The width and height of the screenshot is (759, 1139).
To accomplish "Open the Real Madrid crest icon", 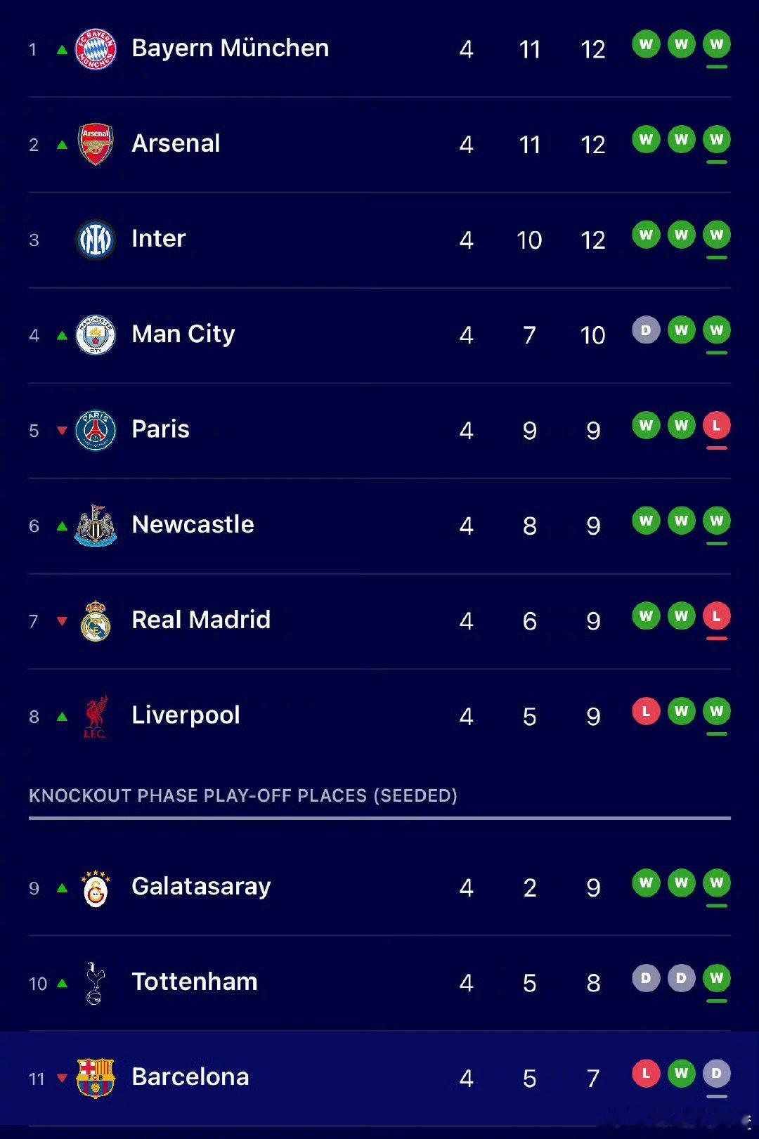I will point(96,621).
